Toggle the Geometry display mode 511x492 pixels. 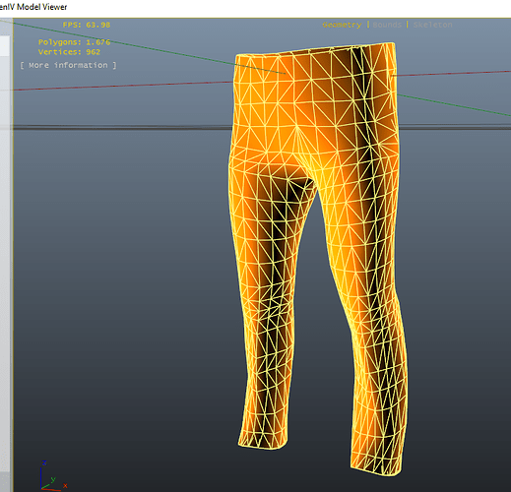tap(342, 25)
